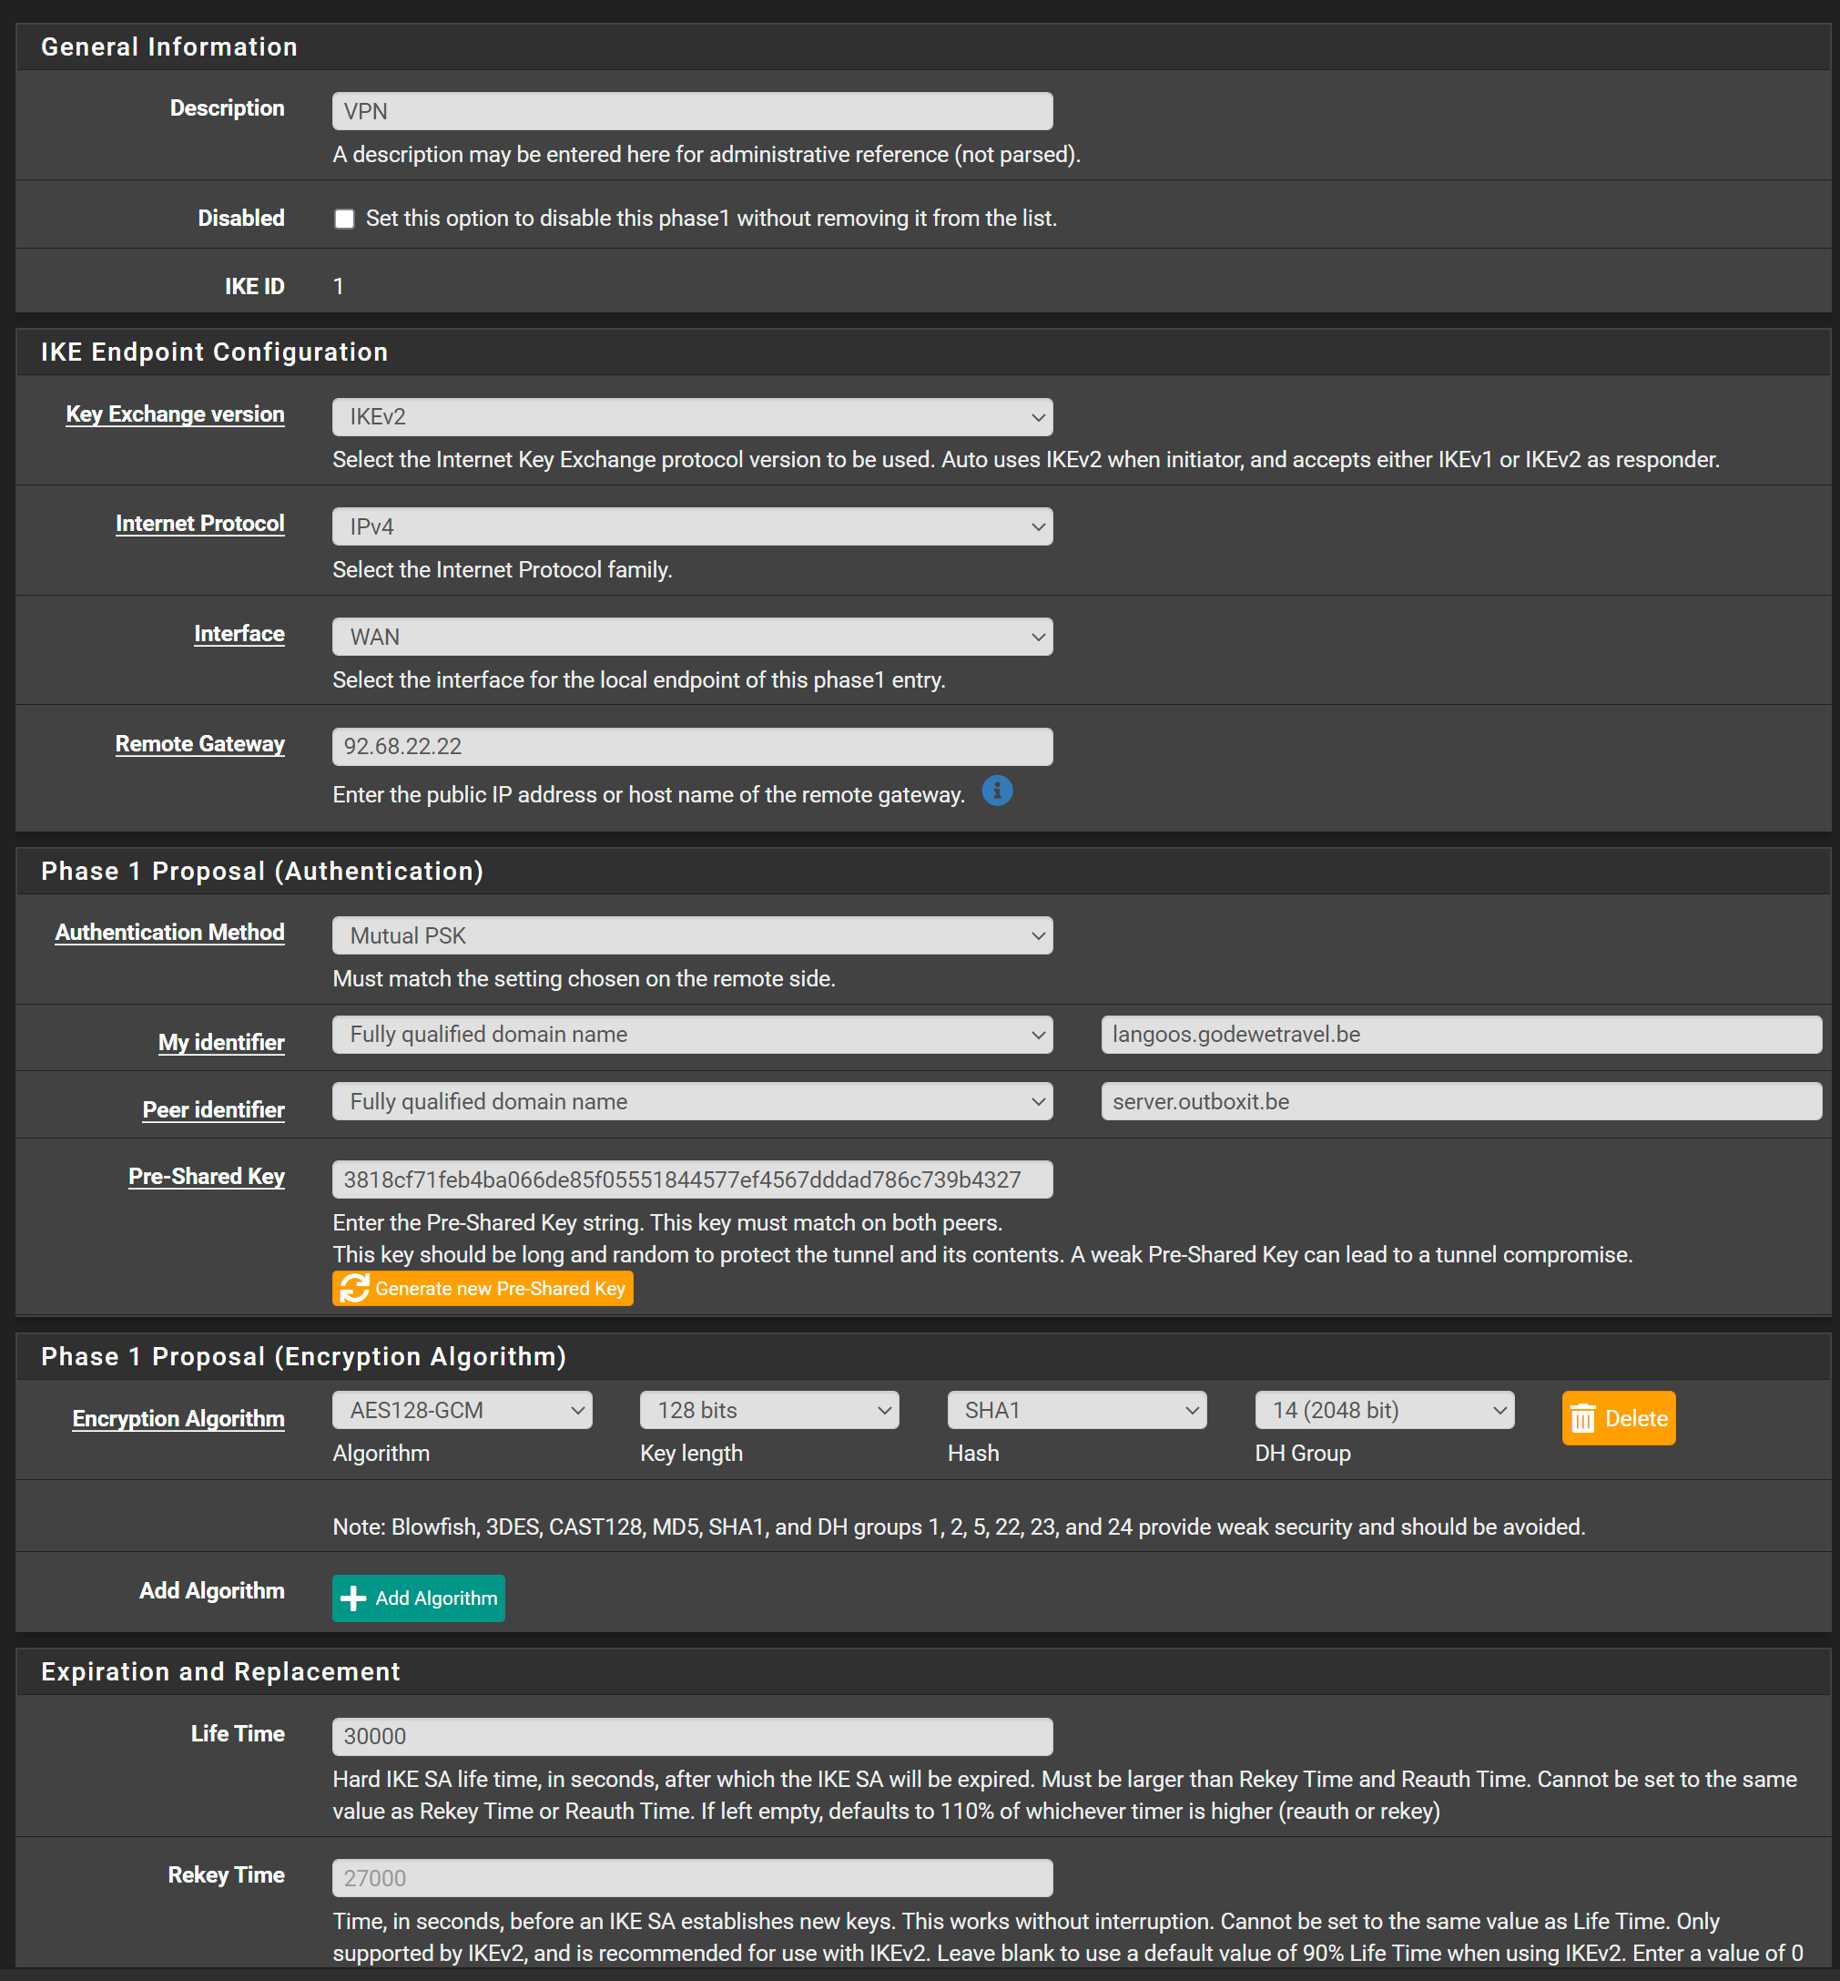The height and width of the screenshot is (1981, 1840).
Task: Open the DH Group 14 dropdown
Action: point(1384,1410)
